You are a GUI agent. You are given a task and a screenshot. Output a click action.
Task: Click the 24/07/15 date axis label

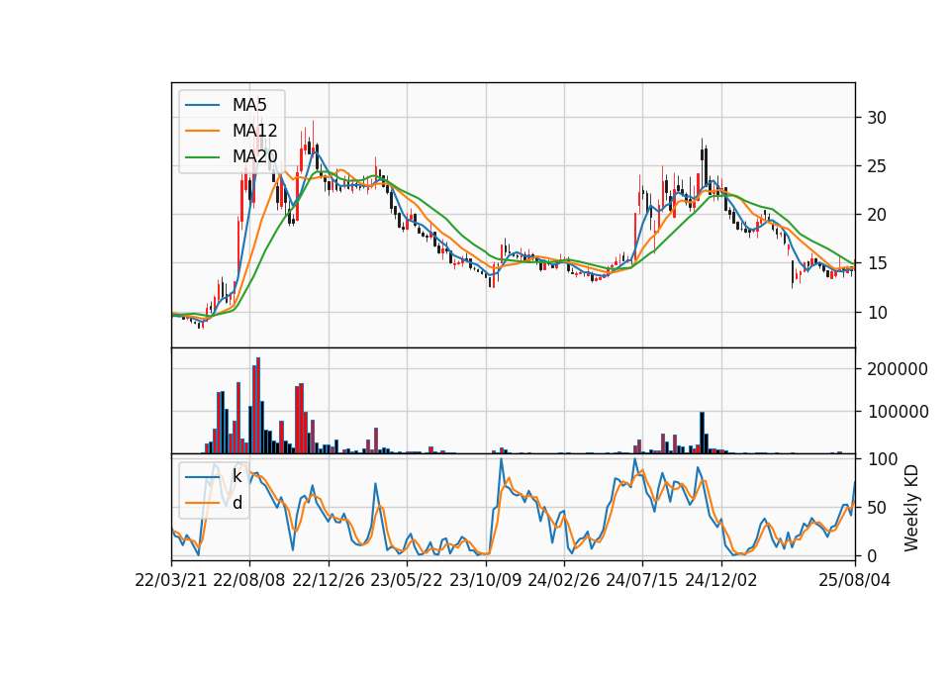tap(642, 580)
